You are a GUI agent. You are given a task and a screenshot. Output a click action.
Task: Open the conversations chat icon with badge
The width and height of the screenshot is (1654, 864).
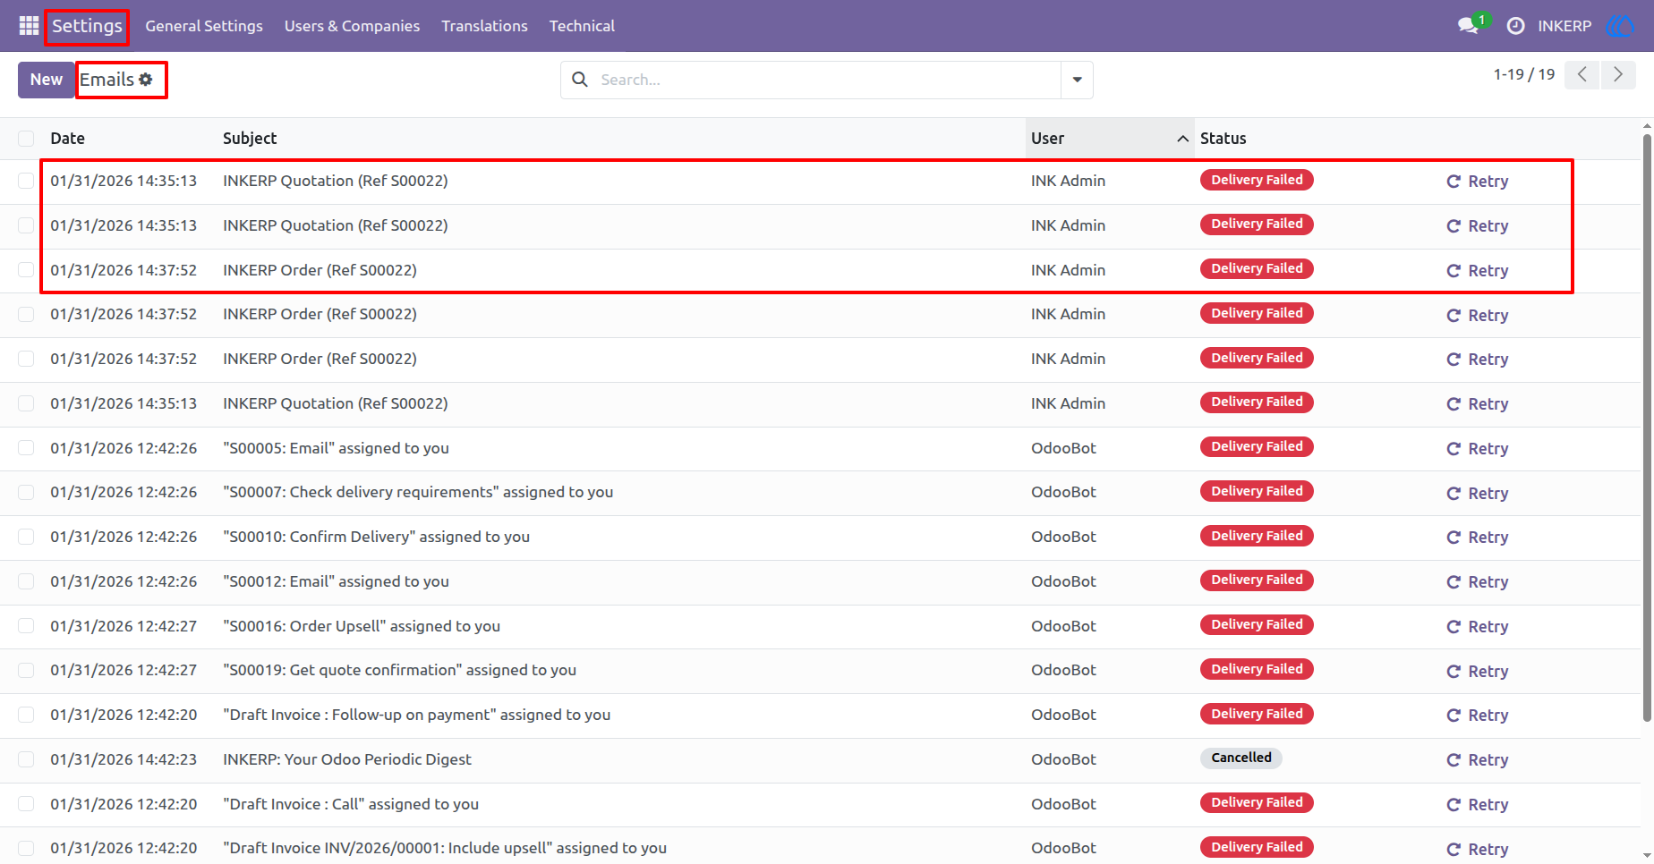click(1469, 26)
